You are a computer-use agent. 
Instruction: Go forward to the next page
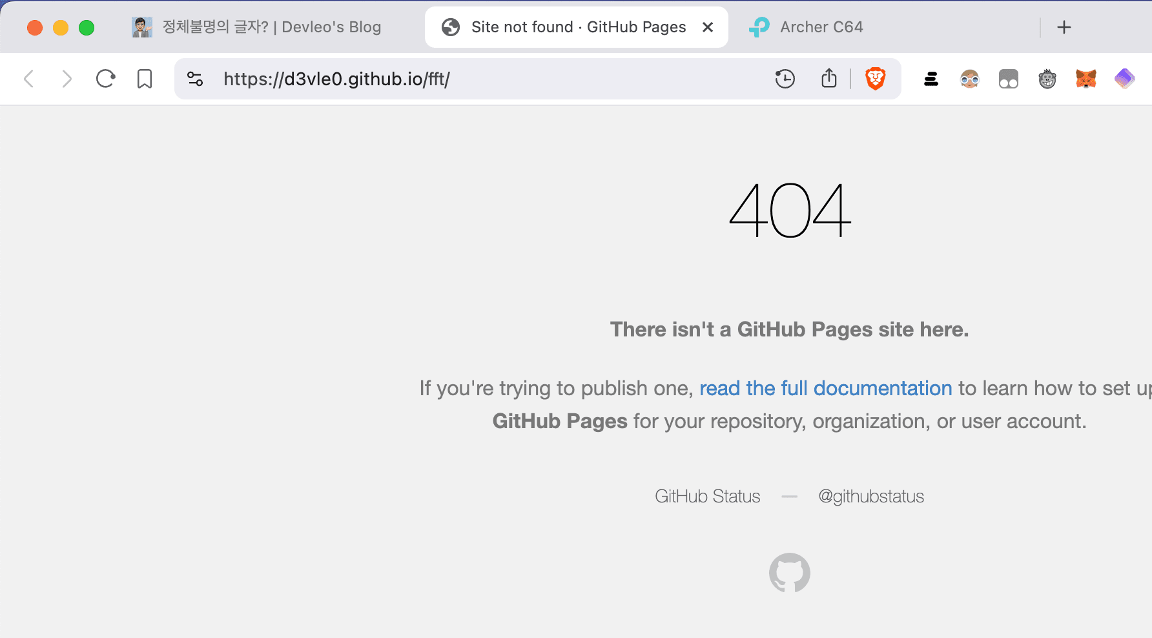[x=67, y=79]
